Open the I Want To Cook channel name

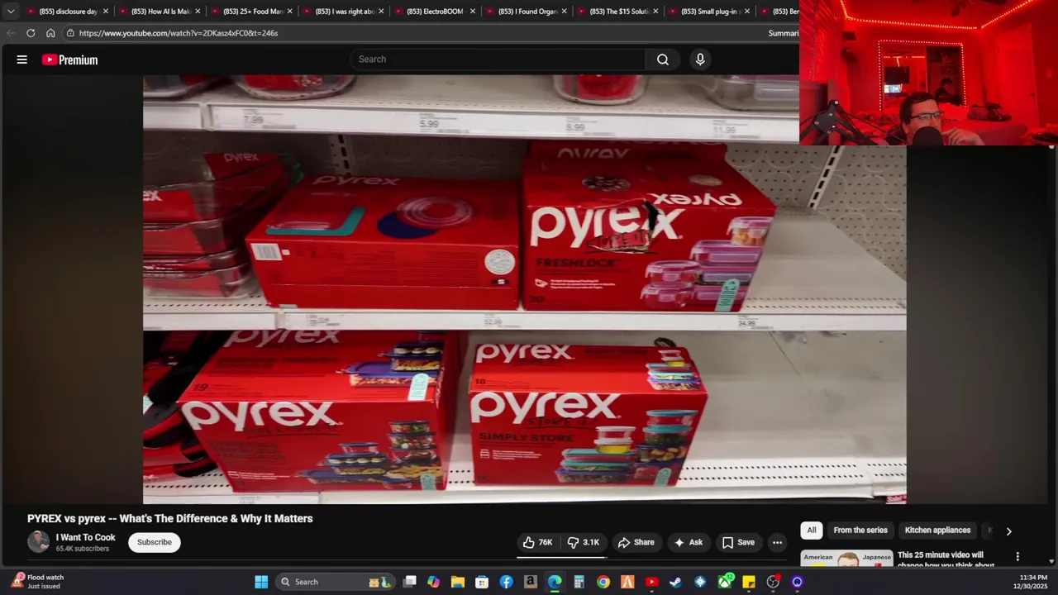point(86,537)
